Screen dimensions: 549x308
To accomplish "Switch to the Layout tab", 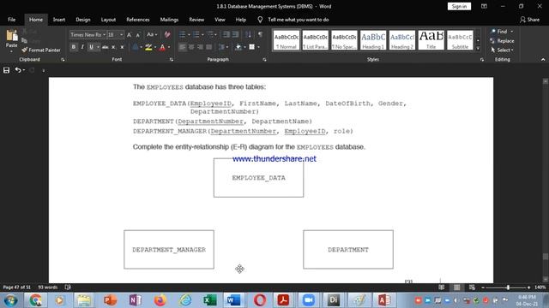I will click(108, 20).
